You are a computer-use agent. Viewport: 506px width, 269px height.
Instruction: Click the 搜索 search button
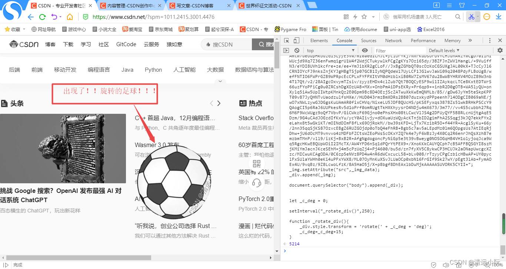point(263,44)
